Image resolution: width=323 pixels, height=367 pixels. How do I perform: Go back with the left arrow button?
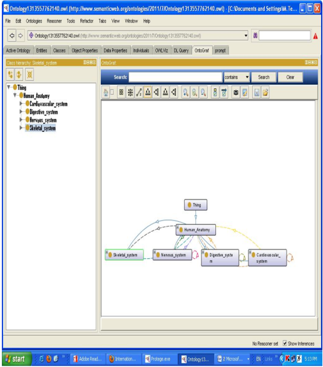coord(12,36)
